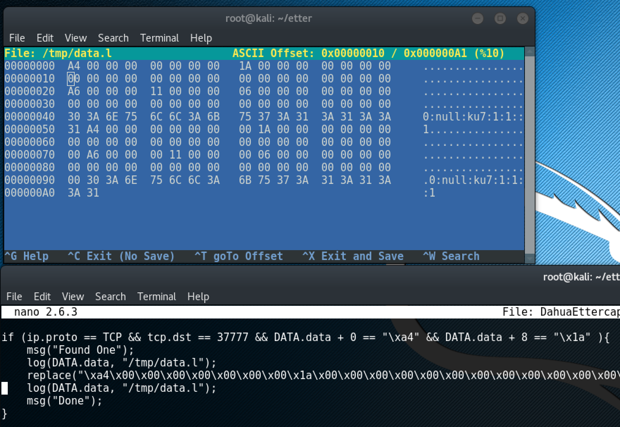Click the ^G Help shortcut label
The width and height of the screenshot is (620, 427).
tap(26, 256)
